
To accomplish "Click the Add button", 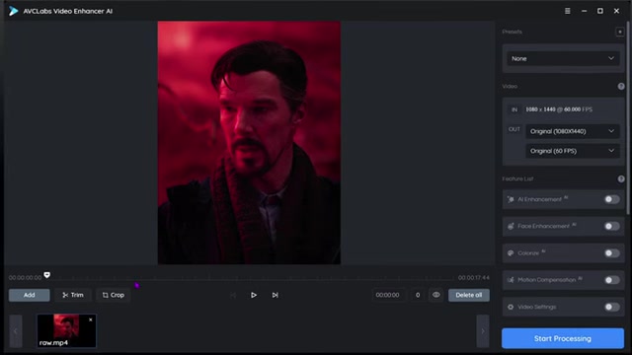I will click(30, 295).
